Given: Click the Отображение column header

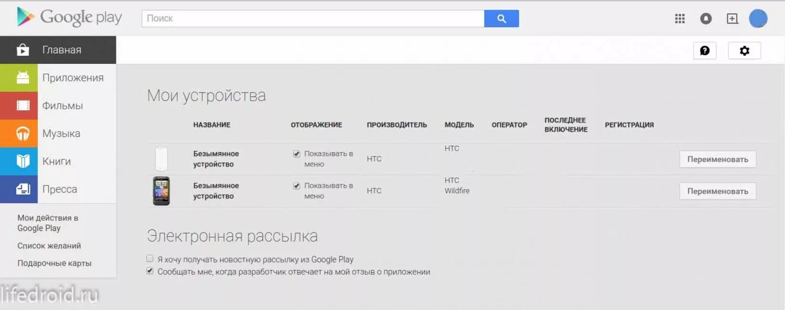Looking at the screenshot, I should (x=316, y=125).
